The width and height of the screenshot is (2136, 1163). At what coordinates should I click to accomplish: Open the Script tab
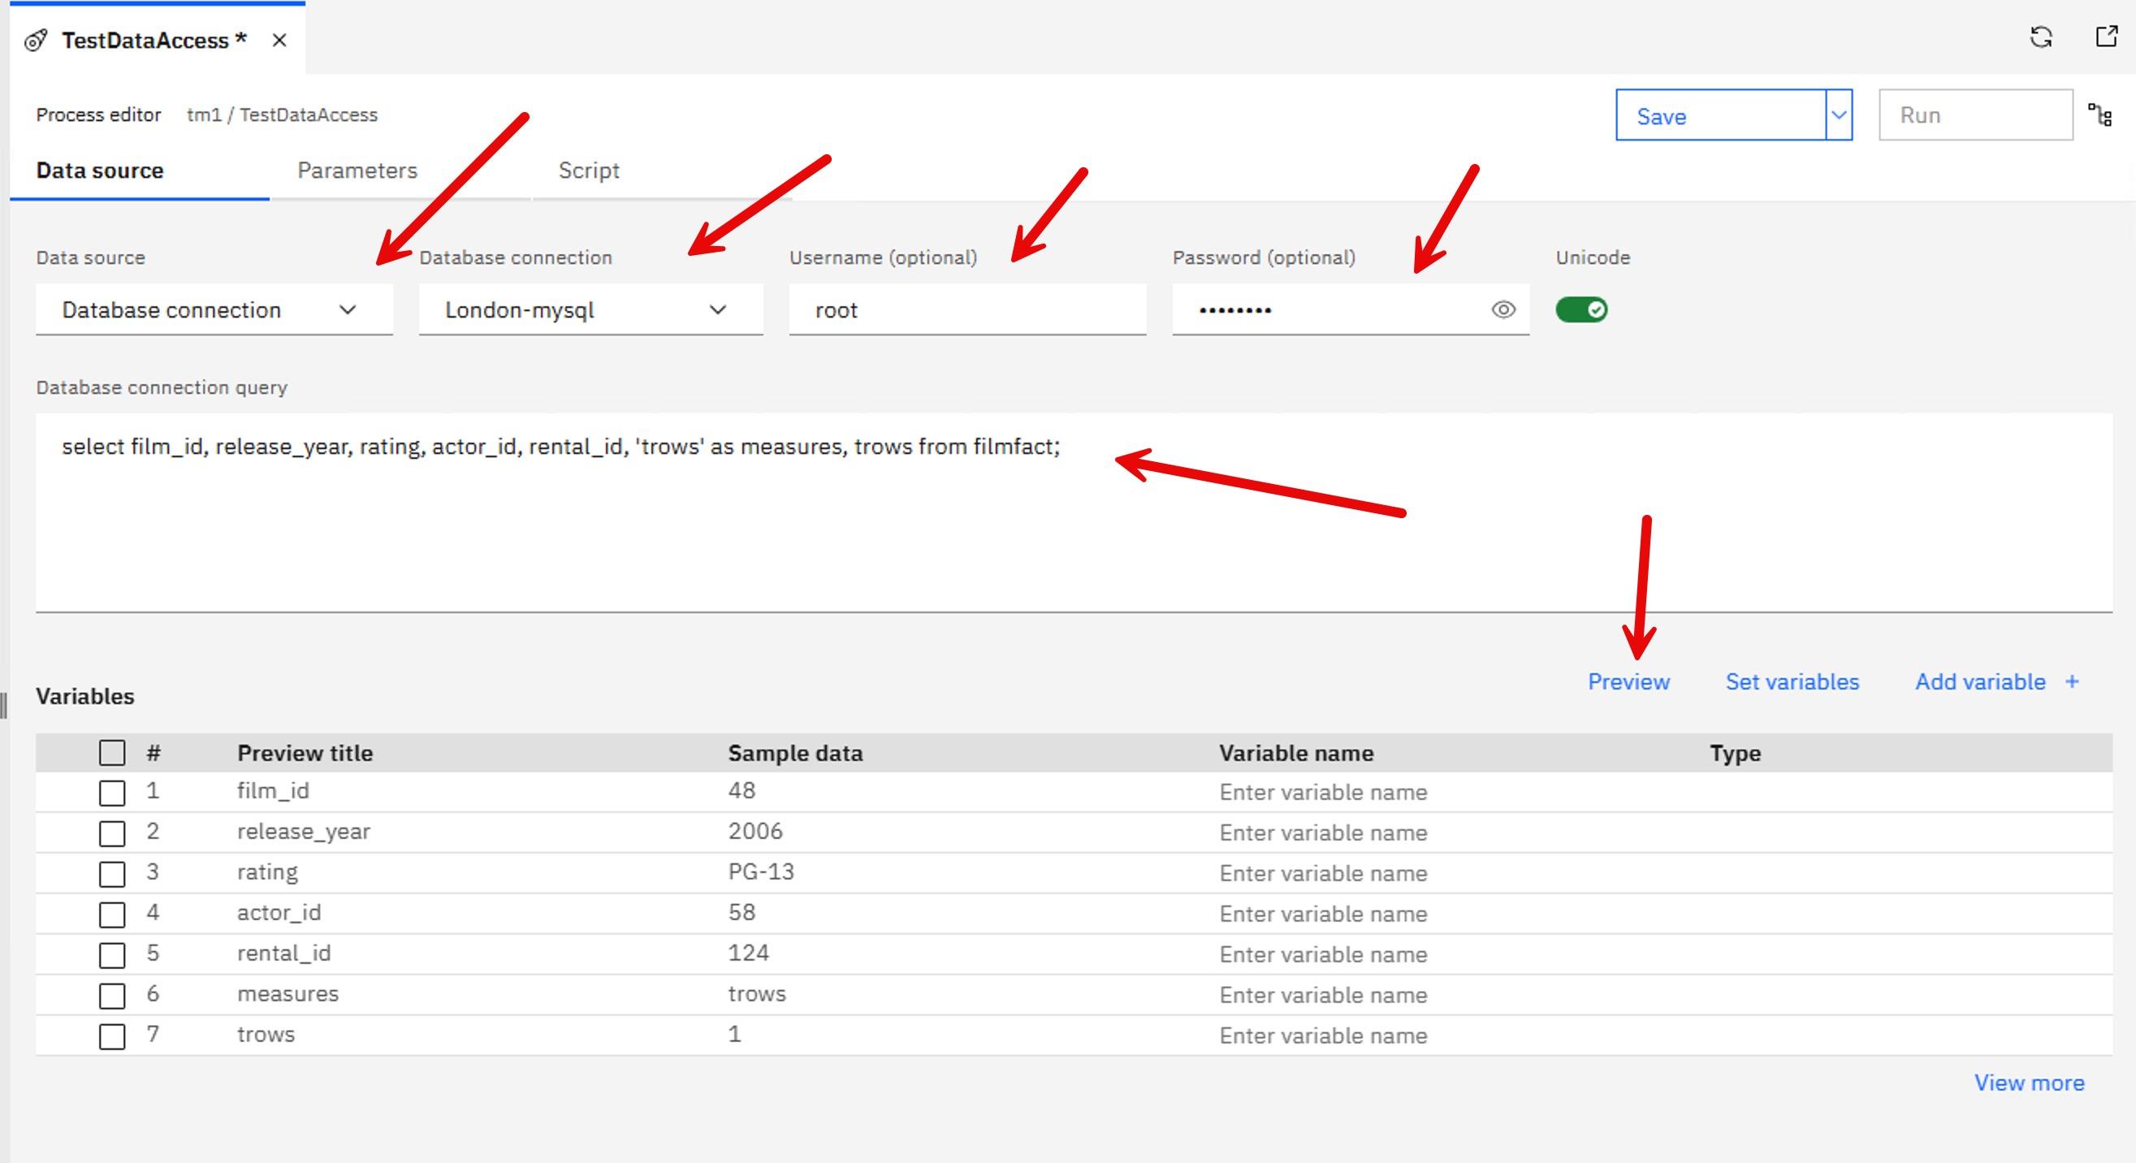click(x=589, y=171)
